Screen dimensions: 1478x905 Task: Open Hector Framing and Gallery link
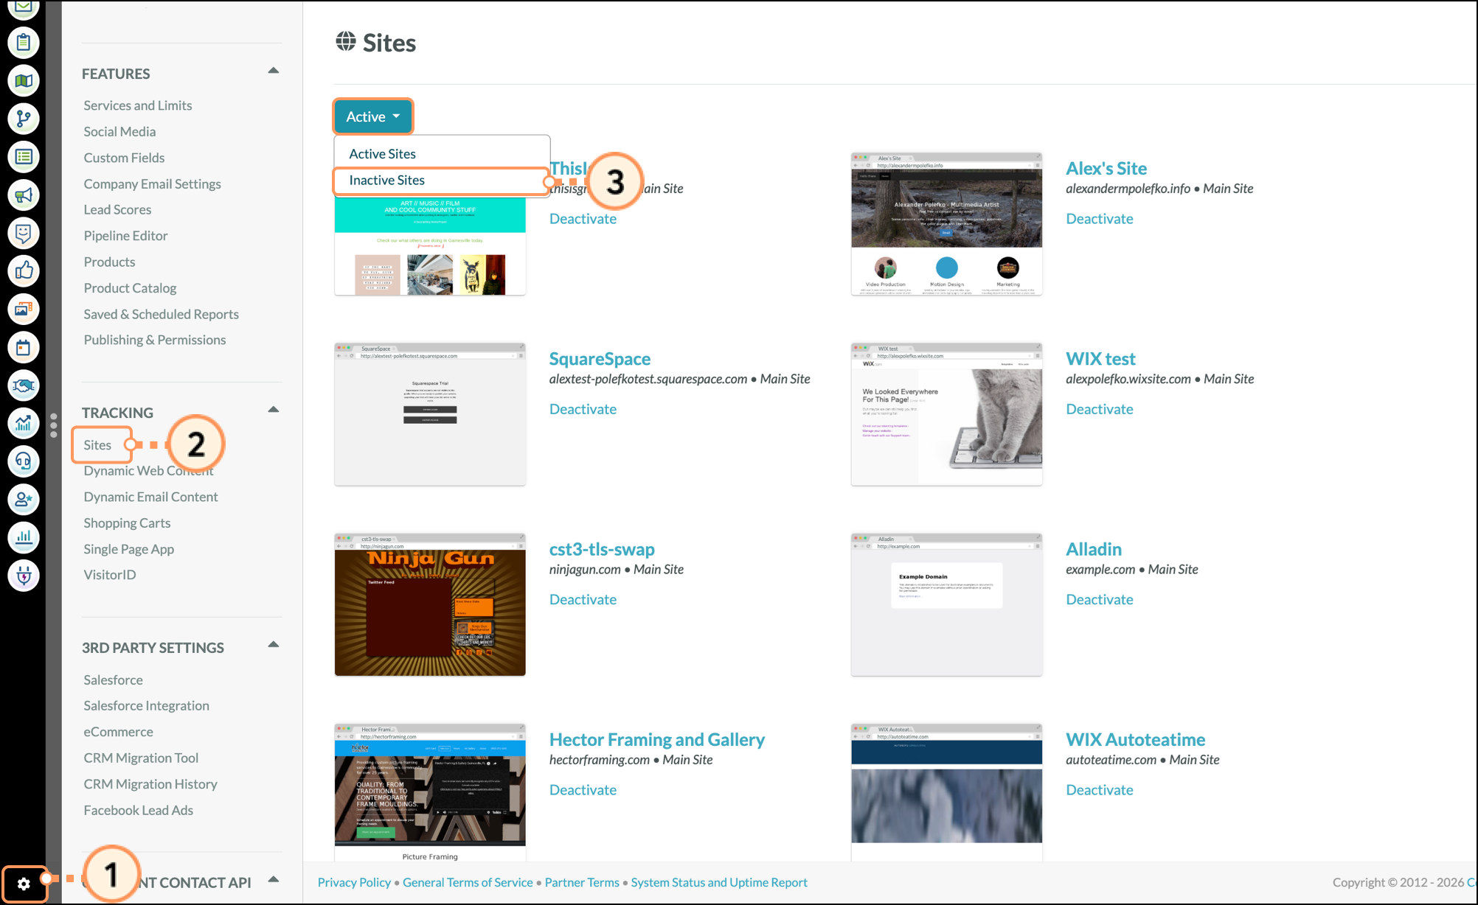pyautogui.click(x=656, y=740)
